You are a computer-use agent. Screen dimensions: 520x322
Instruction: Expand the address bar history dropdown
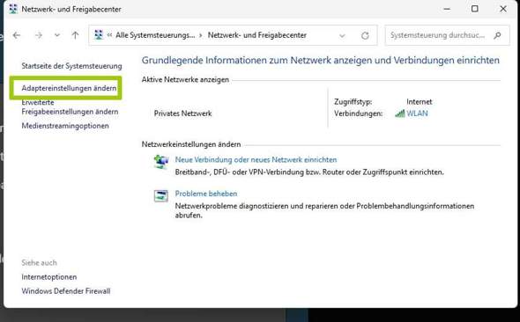(342, 35)
